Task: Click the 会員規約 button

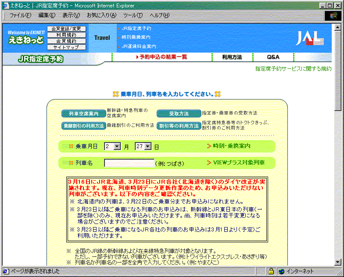Action: pos(67,41)
